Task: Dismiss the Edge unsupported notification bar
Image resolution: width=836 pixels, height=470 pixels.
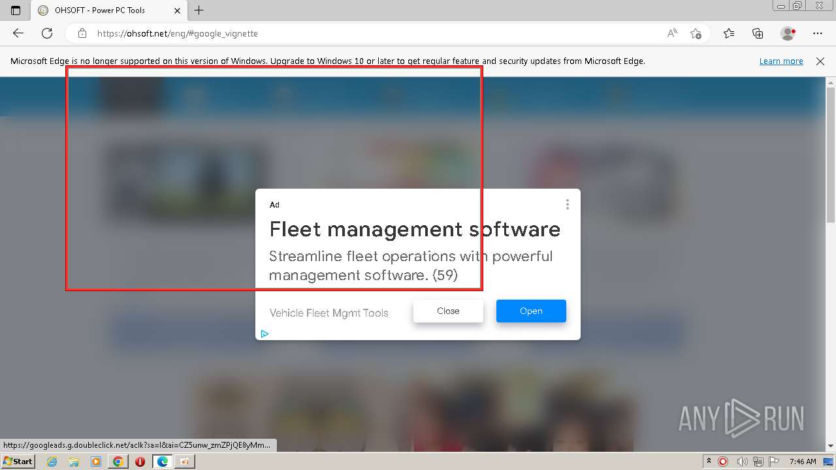Action: click(820, 61)
